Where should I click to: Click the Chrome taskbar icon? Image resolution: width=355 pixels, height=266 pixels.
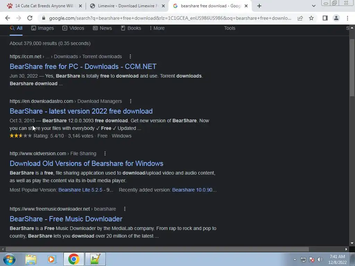pos(73,259)
